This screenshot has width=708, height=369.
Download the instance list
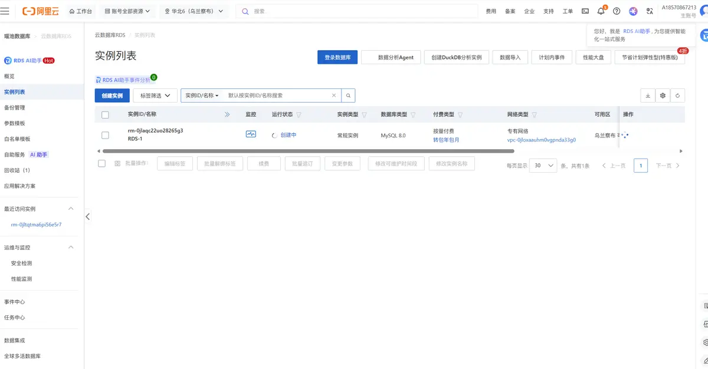tap(648, 95)
